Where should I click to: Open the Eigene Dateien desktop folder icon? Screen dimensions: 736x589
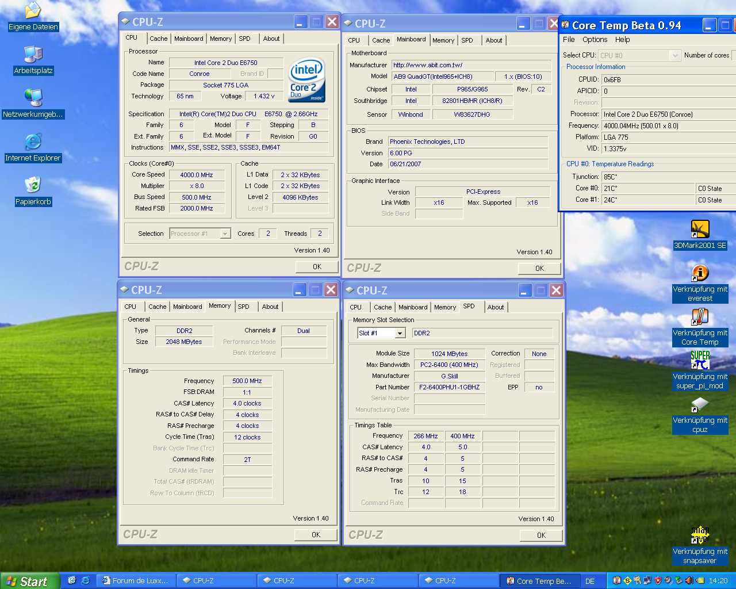[x=33, y=10]
